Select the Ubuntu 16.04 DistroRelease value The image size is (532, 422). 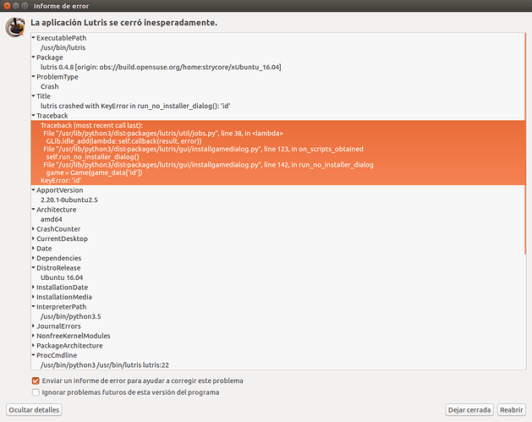62,277
